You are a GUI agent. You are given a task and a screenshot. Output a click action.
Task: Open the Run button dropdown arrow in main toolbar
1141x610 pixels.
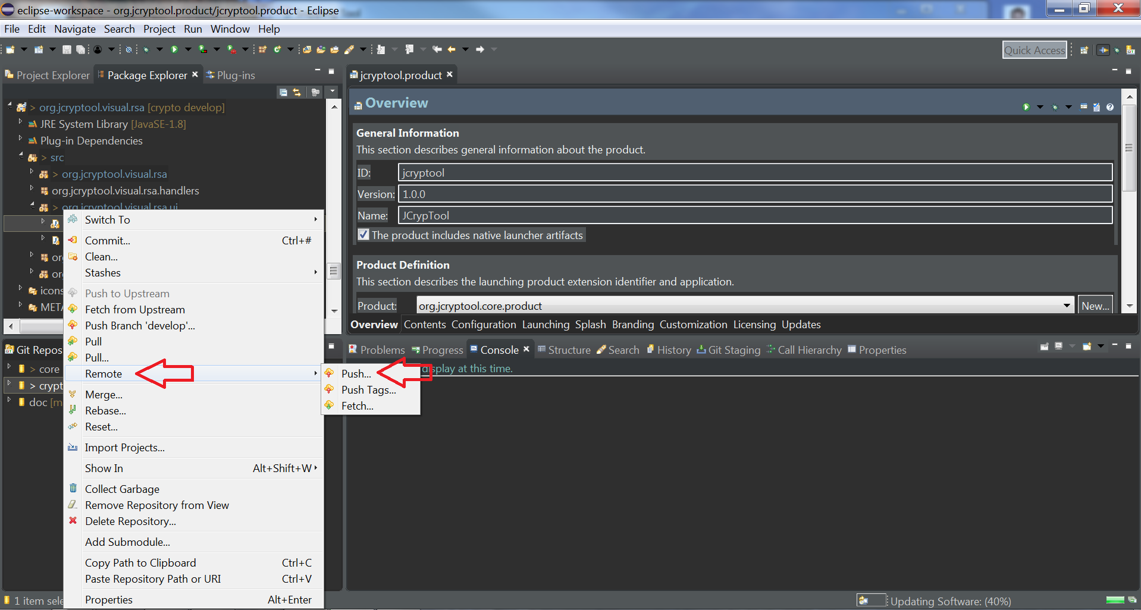[x=188, y=49]
